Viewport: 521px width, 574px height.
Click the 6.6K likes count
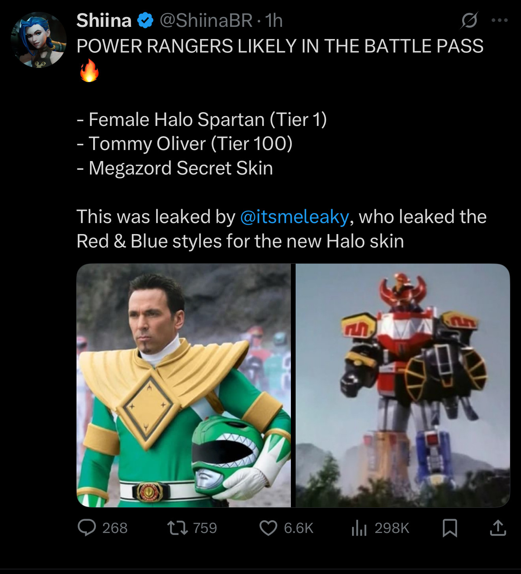pos(298,528)
